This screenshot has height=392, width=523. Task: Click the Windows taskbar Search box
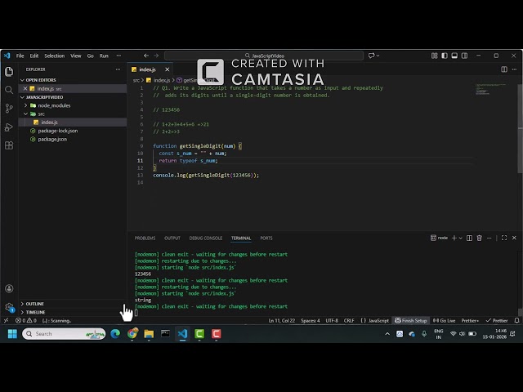pyautogui.click(x=64, y=334)
